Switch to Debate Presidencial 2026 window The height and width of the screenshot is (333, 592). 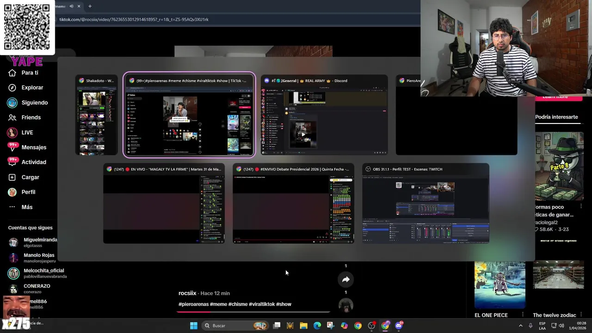coord(293,203)
